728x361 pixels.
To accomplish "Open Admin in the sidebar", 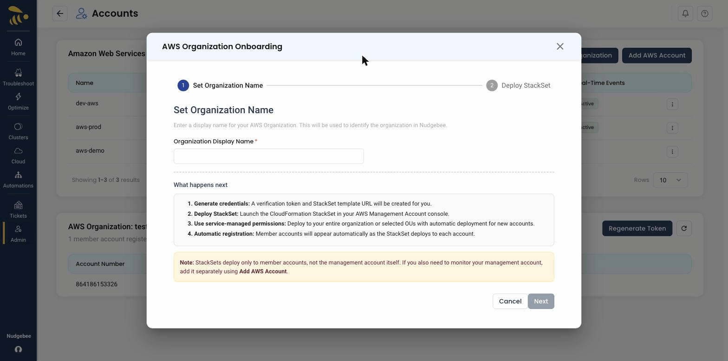I will 18,233.
